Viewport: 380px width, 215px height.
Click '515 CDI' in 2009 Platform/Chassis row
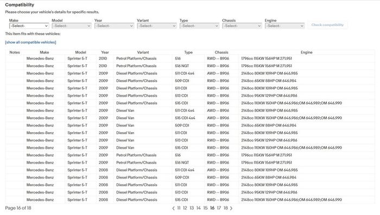(x=181, y=103)
